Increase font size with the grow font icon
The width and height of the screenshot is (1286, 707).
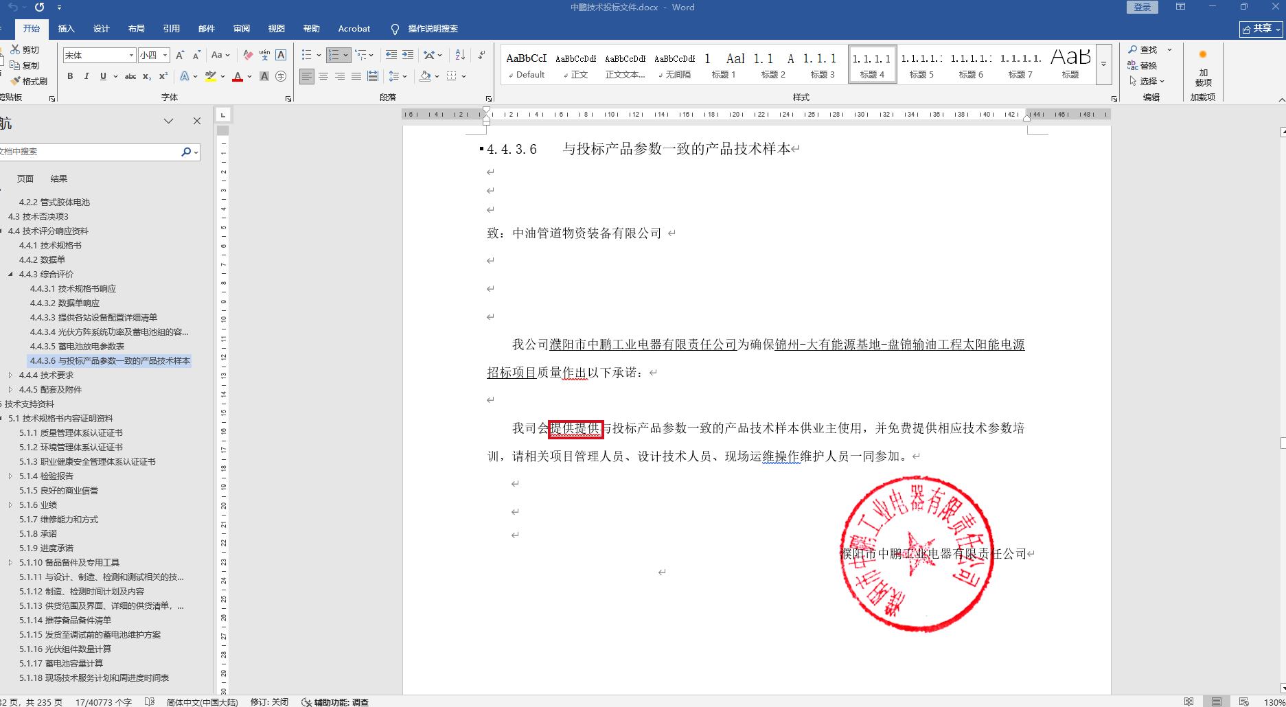point(180,55)
